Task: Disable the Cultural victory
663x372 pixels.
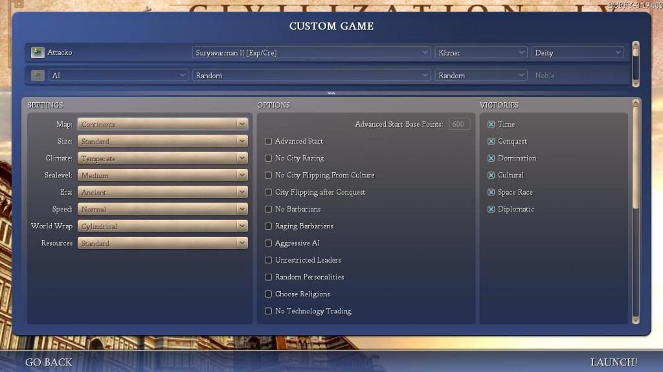Action: coord(491,175)
